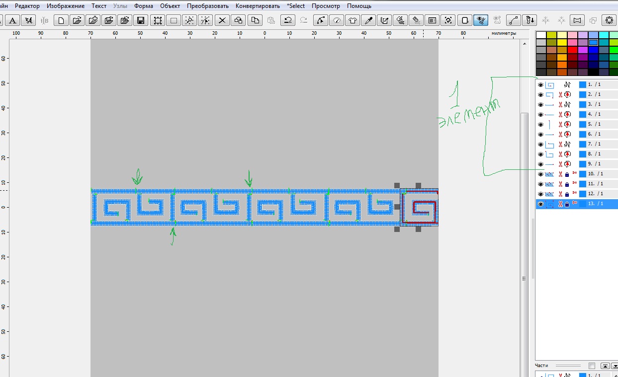The image size is (618, 377).
Task: Click the rounded rectangle shape icon
Action: click(464, 20)
